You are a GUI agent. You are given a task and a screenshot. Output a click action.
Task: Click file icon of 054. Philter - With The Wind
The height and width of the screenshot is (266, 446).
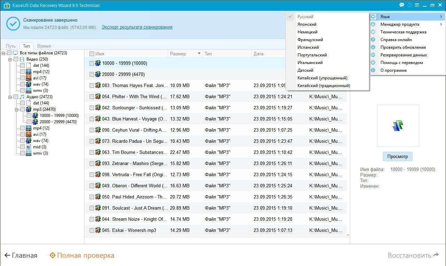[x=98, y=96]
